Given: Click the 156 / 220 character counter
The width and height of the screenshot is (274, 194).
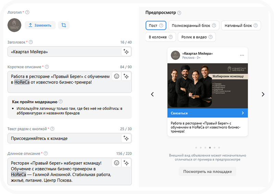Looking at the screenshot, I should (x=124, y=154).
